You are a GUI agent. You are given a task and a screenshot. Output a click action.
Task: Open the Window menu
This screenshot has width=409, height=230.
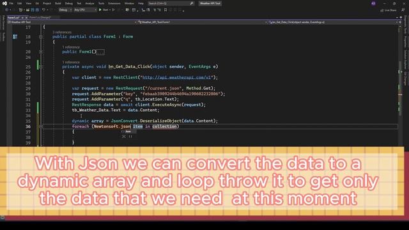[x=129, y=3]
